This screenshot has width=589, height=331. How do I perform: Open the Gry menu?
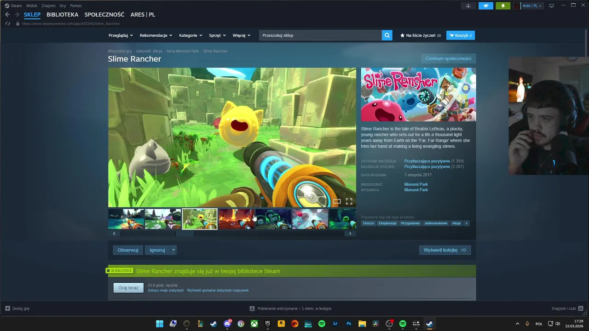pos(63,6)
